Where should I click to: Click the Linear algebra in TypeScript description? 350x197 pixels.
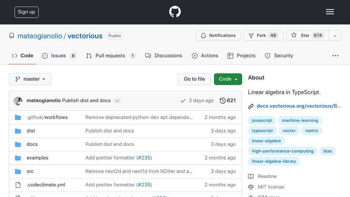click(x=284, y=92)
